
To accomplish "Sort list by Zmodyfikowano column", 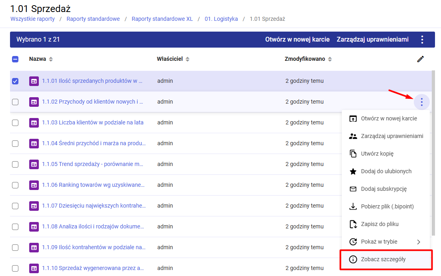I will (330, 59).
